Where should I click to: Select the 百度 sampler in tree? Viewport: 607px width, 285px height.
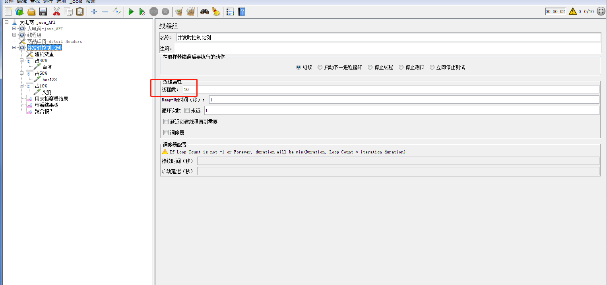47,67
